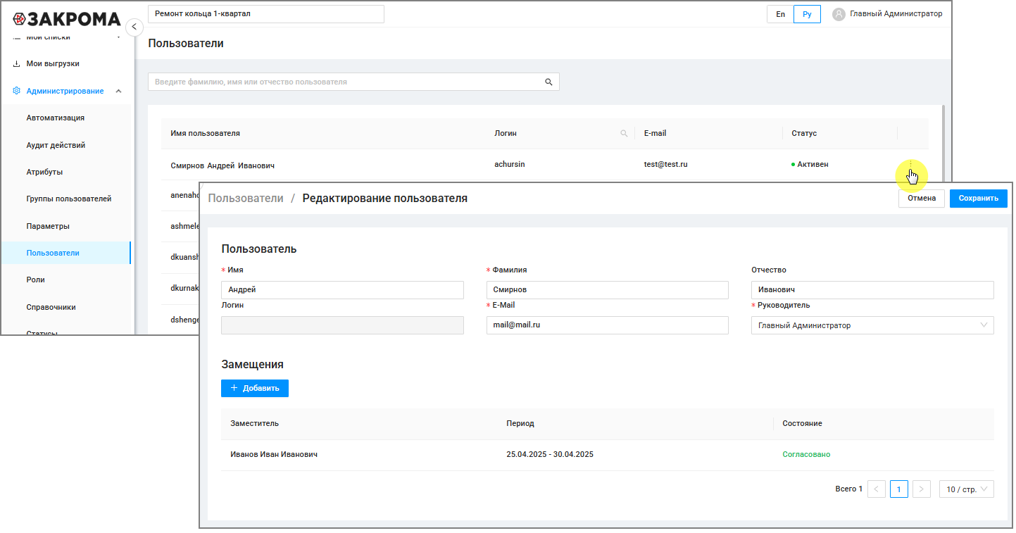
Task: Switch interface language to Ру
Action: (x=807, y=14)
